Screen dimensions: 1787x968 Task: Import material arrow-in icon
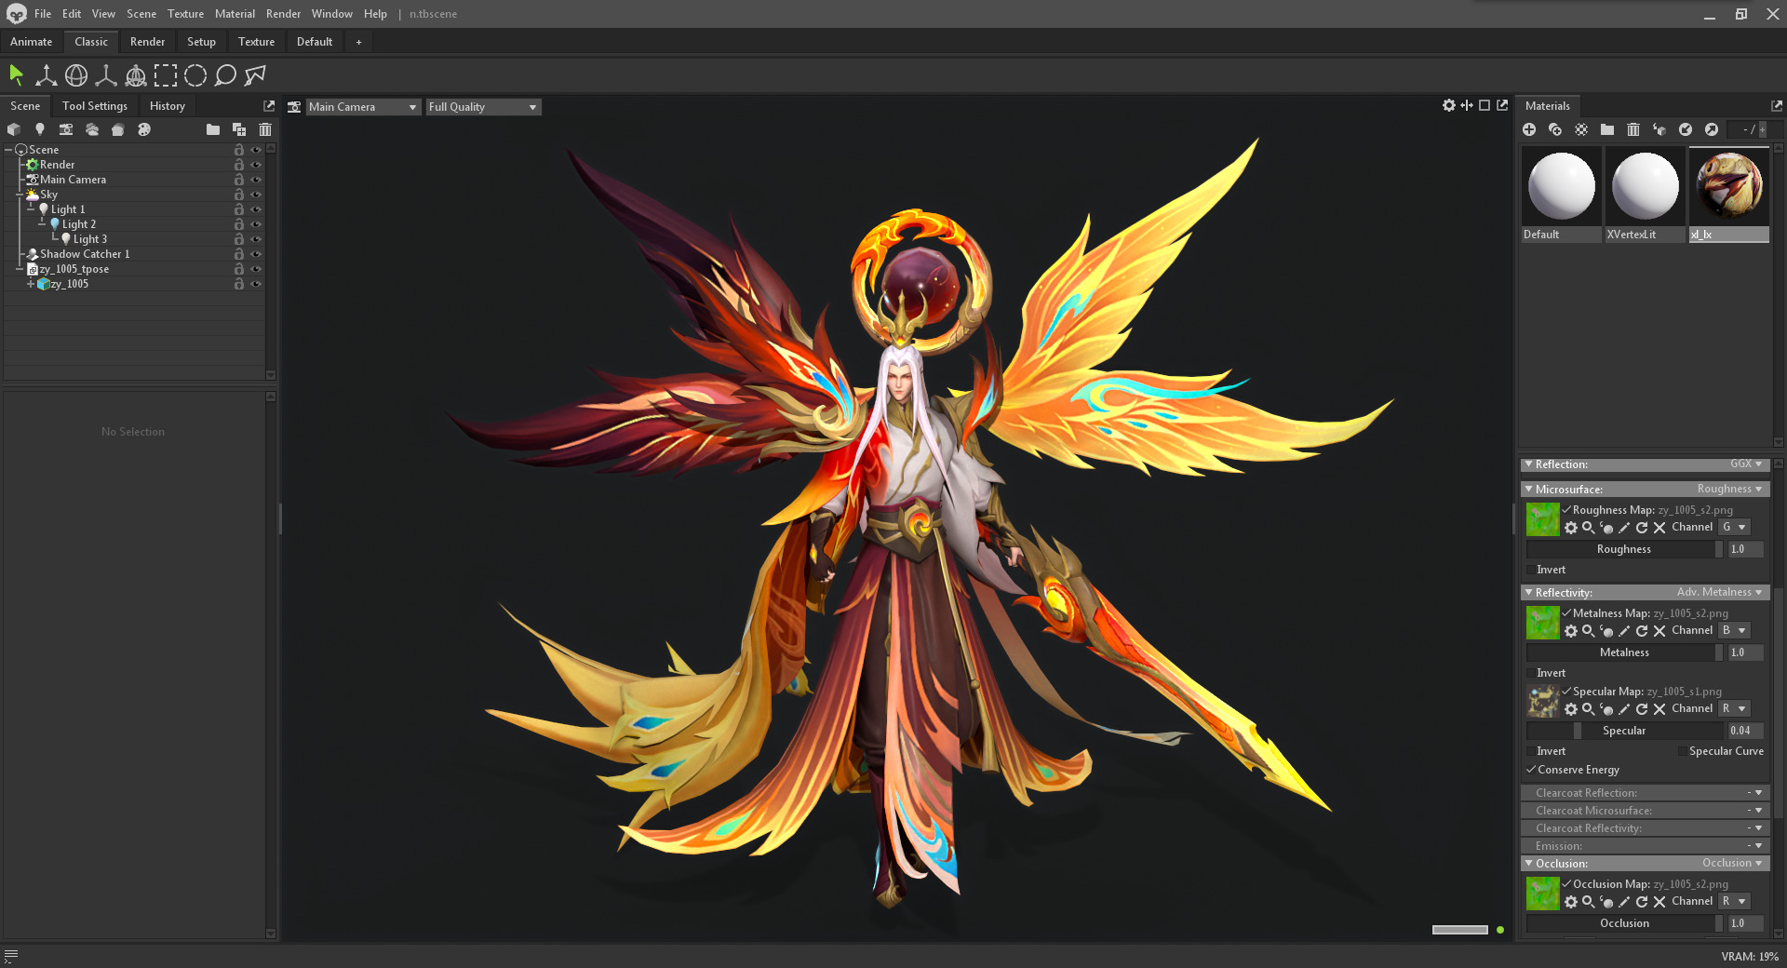(x=1686, y=129)
